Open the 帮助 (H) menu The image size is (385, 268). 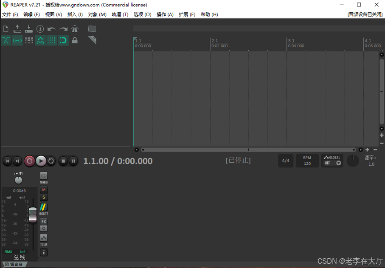coord(209,14)
